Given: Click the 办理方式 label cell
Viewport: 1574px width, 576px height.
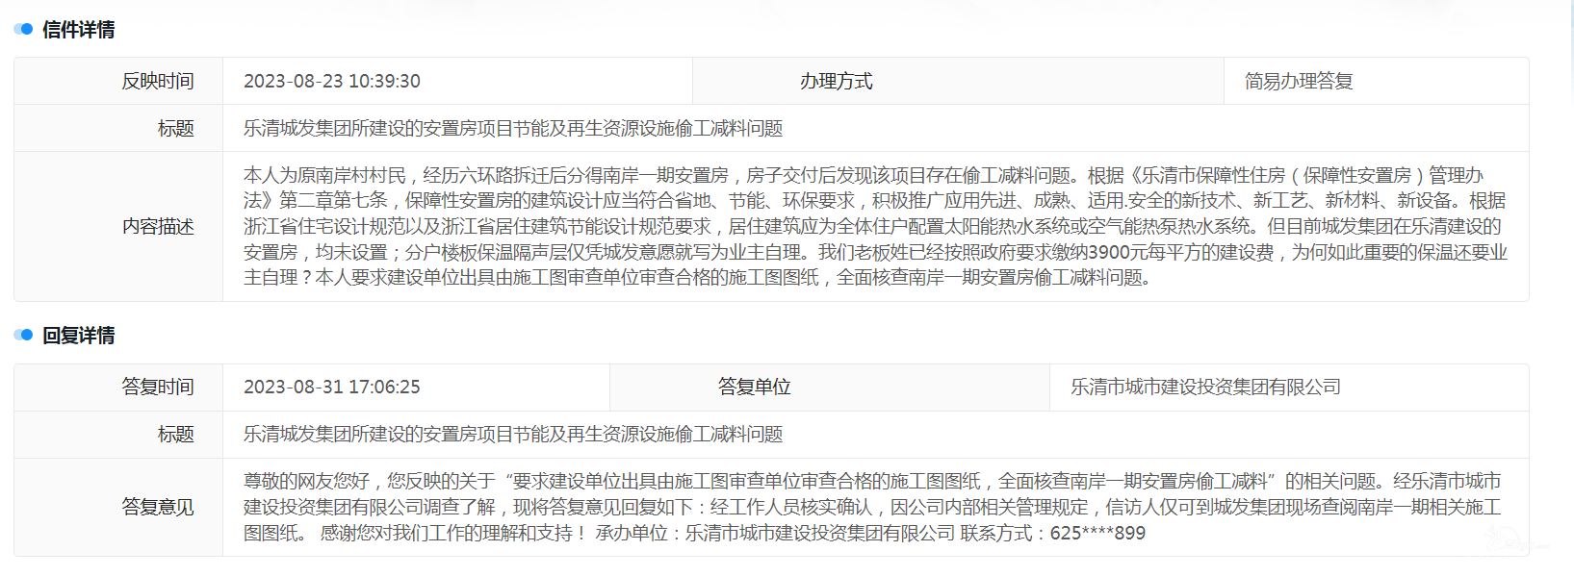Looking at the screenshot, I should tap(958, 81).
